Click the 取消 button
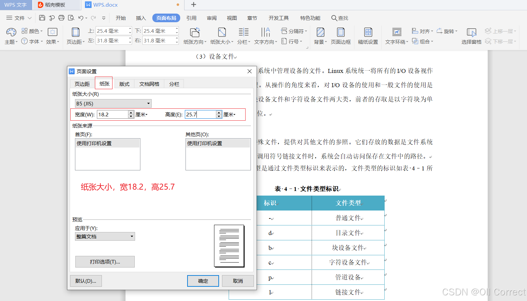 pyautogui.click(x=238, y=281)
